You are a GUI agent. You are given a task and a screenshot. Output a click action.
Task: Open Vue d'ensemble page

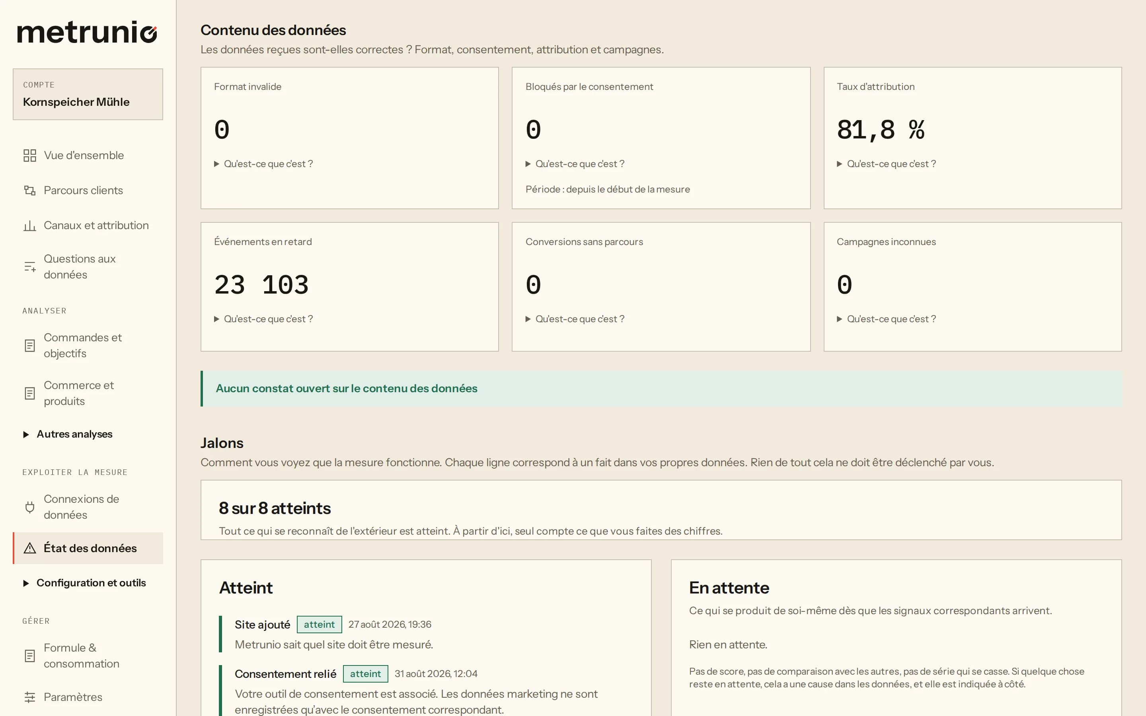pyautogui.click(x=88, y=155)
